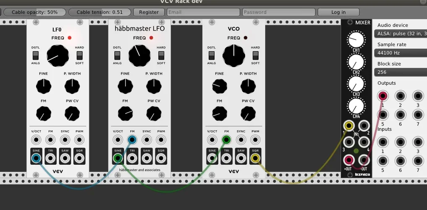Screen dimensions: 427x210
Task: Open the Audio device dropdown
Action: click(x=401, y=34)
